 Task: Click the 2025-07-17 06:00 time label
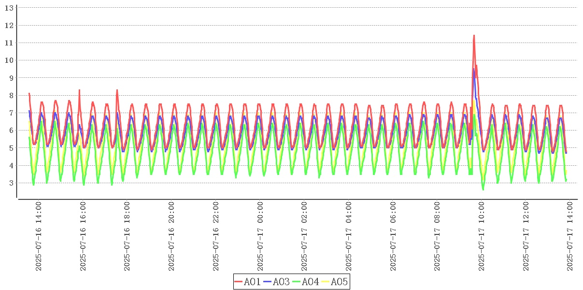(x=393, y=237)
